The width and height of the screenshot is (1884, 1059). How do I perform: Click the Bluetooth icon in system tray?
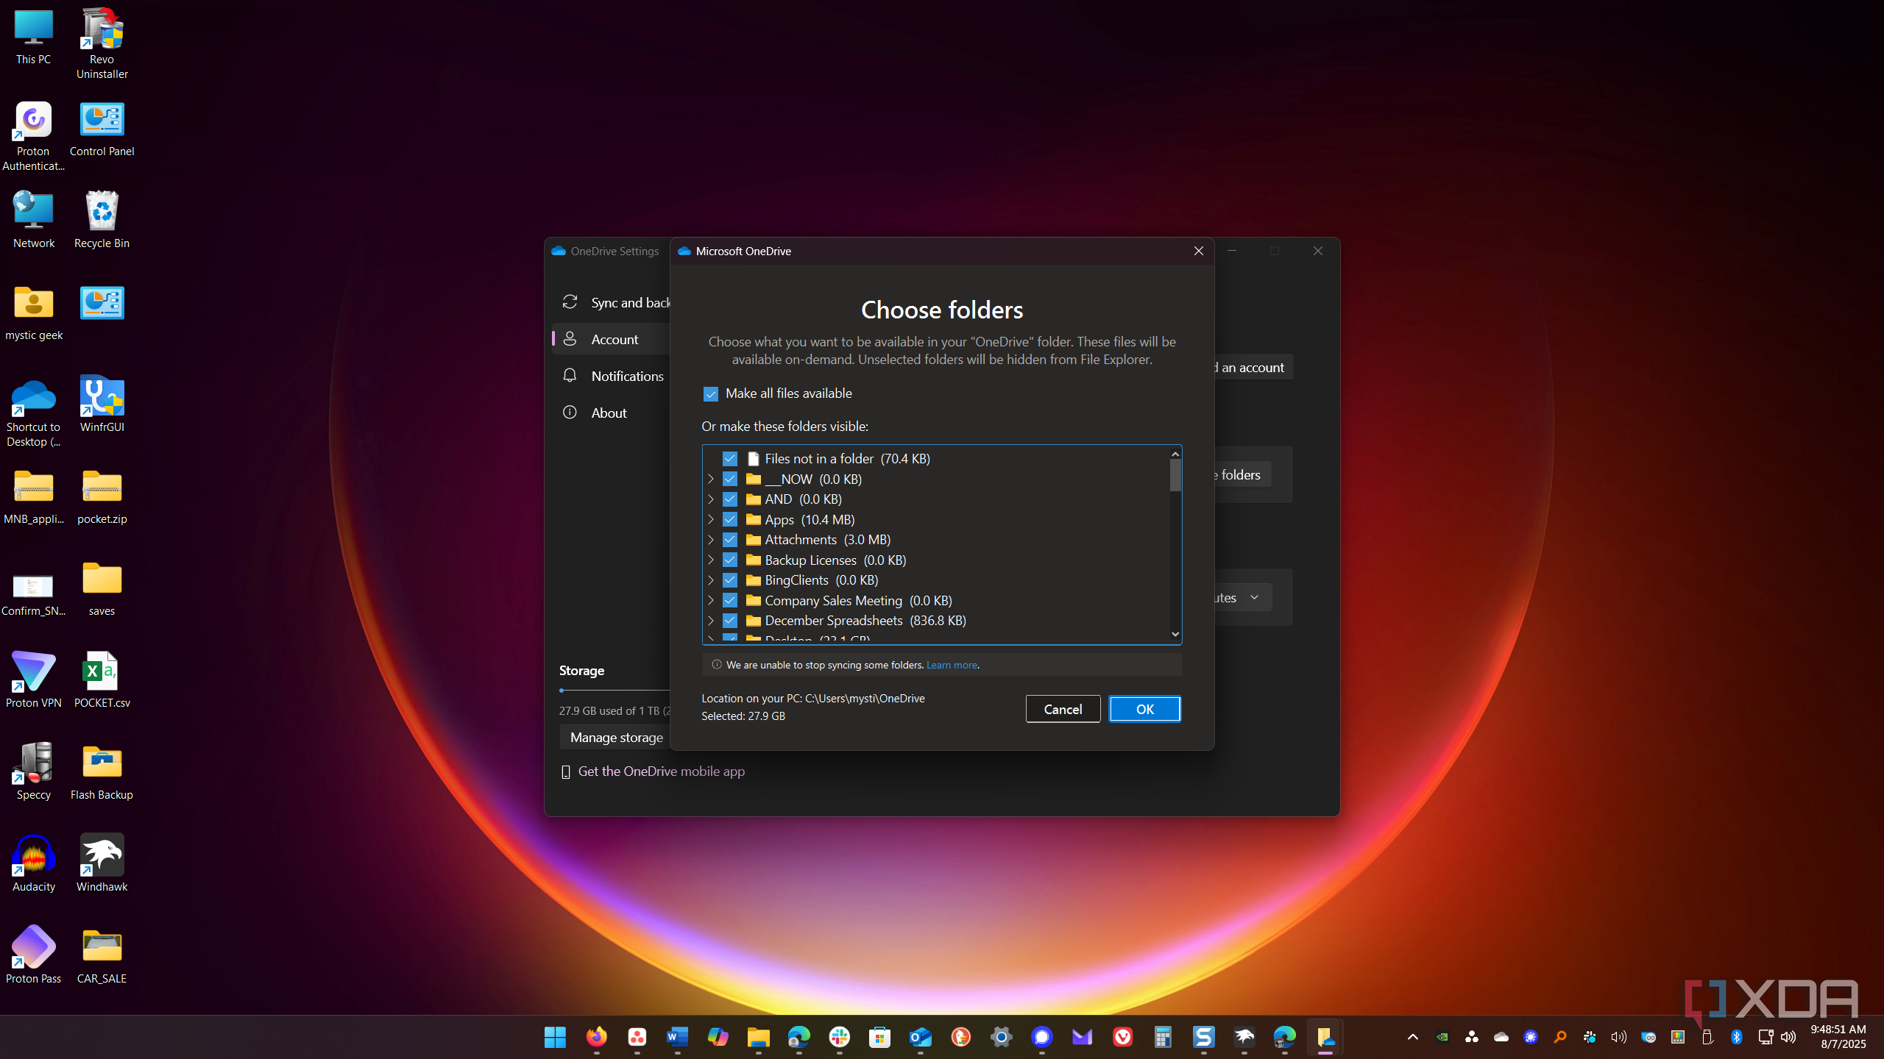tap(1737, 1037)
